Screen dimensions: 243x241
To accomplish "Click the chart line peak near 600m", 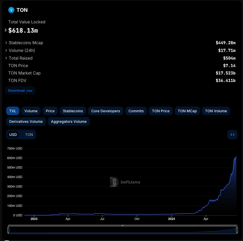I will pos(236,157).
